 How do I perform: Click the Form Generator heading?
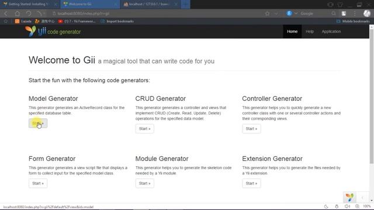52,159
